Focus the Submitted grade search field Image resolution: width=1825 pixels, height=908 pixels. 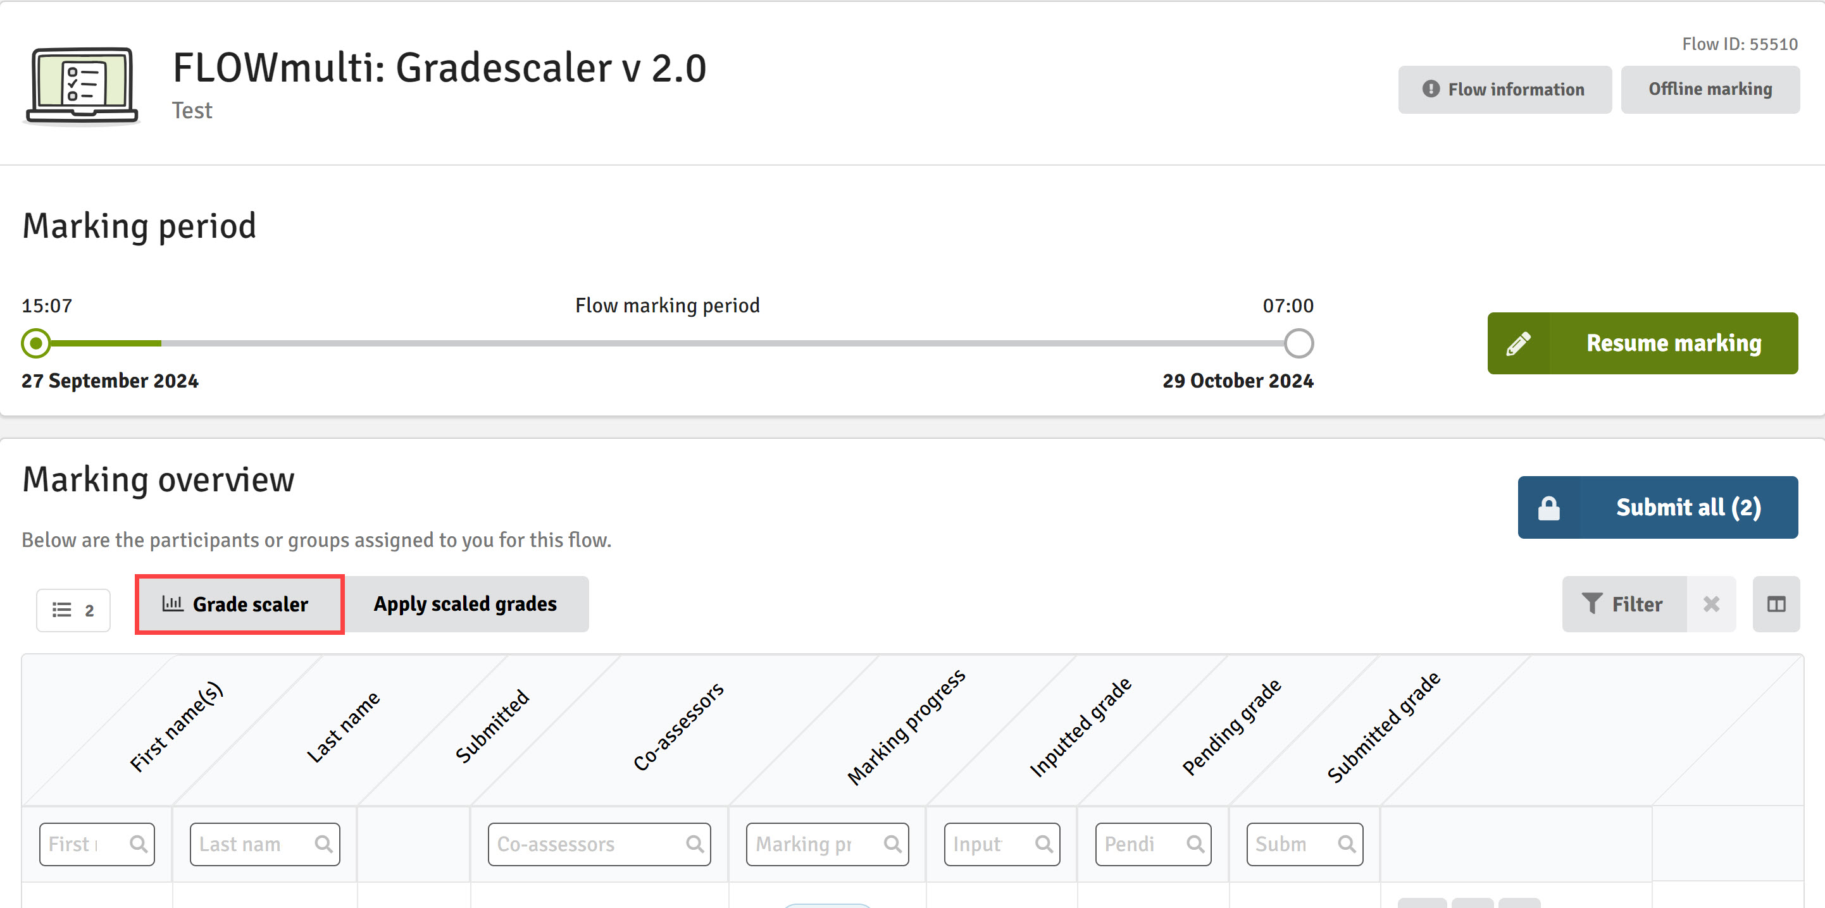pyautogui.click(x=1304, y=844)
